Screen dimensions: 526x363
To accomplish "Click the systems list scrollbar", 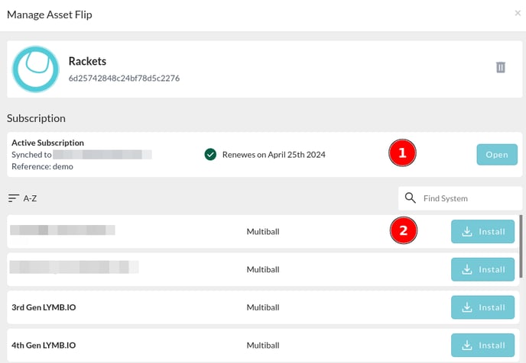I will pos(521,246).
